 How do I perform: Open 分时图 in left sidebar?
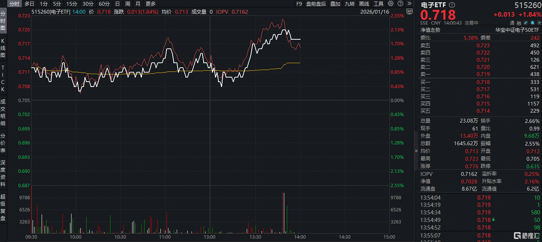tap(3, 21)
